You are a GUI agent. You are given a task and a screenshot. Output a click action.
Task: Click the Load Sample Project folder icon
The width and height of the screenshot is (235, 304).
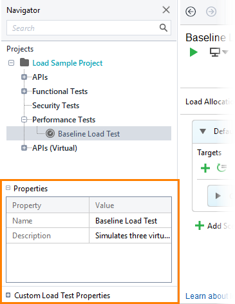24,62
